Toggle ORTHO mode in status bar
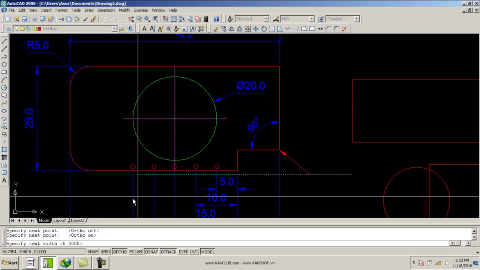 tap(120, 252)
